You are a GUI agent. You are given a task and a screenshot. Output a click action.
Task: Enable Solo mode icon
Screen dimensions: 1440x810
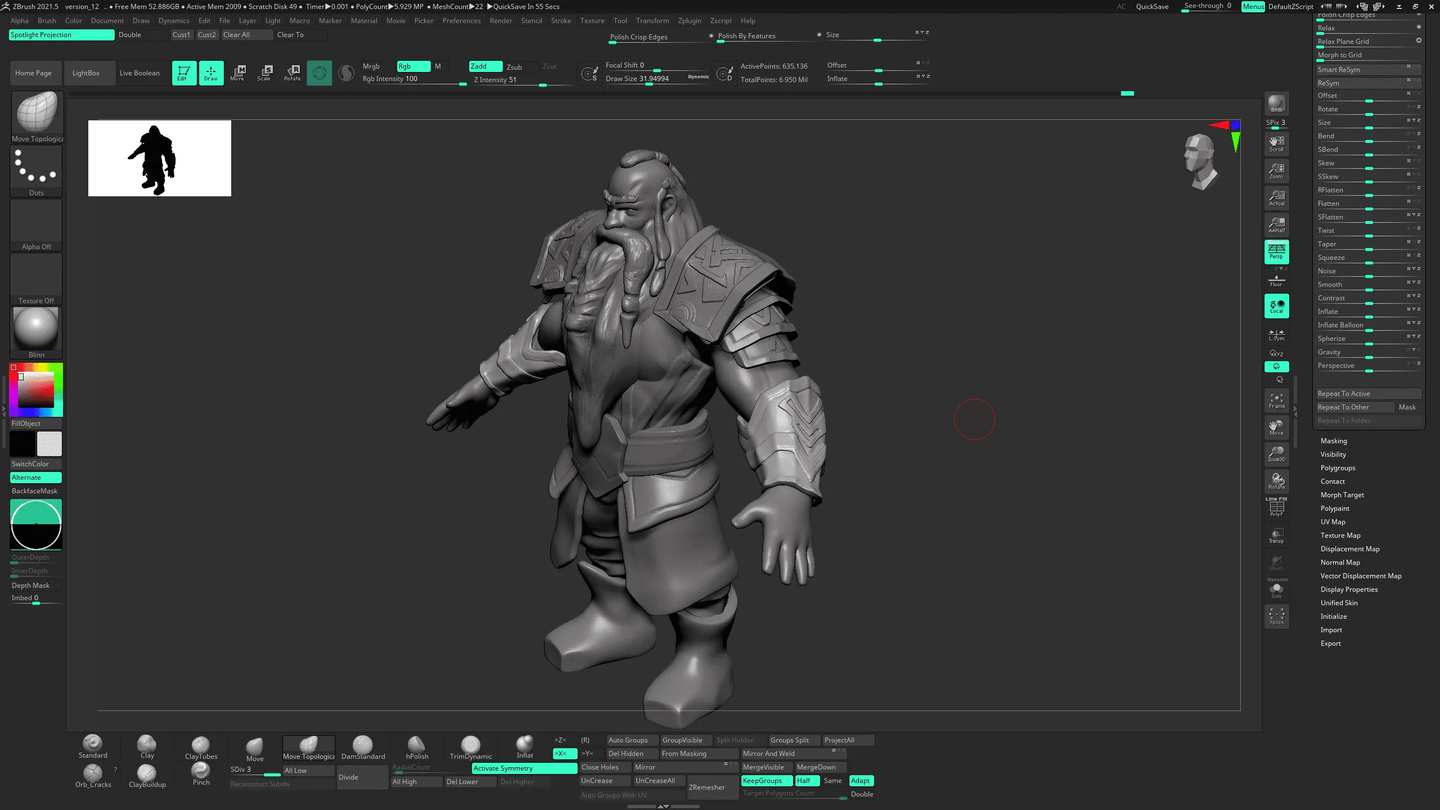1276,590
